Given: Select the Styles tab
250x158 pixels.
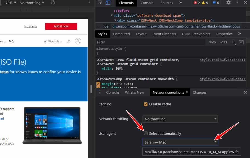Looking at the screenshot, I should 102,34.
